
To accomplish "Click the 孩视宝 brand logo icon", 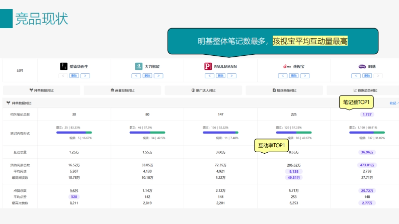I will point(285,66).
